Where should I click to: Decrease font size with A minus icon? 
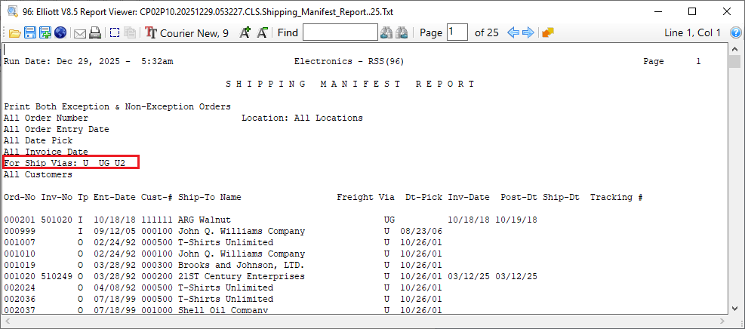click(262, 32)
